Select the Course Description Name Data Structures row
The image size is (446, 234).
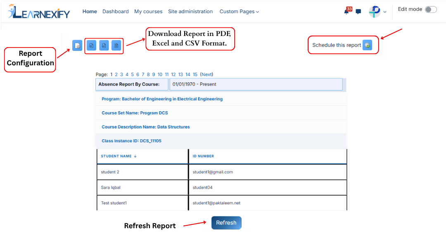[221, 127]
